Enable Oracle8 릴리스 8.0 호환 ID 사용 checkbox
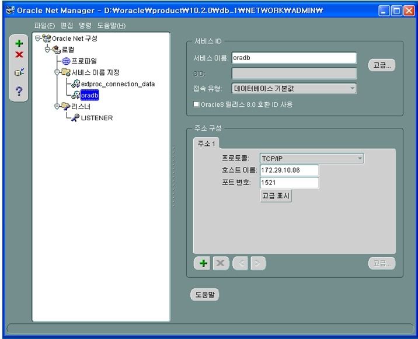Screen dimensions: 418x339 [196, 104]
